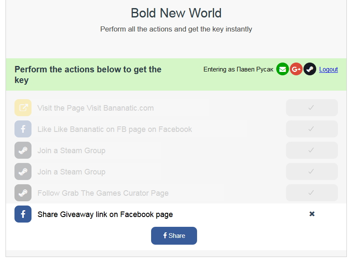Image resolution: width=349 pixels, height=260 pixels.
Task: Click the black Steam account icon
Action: 310,69
